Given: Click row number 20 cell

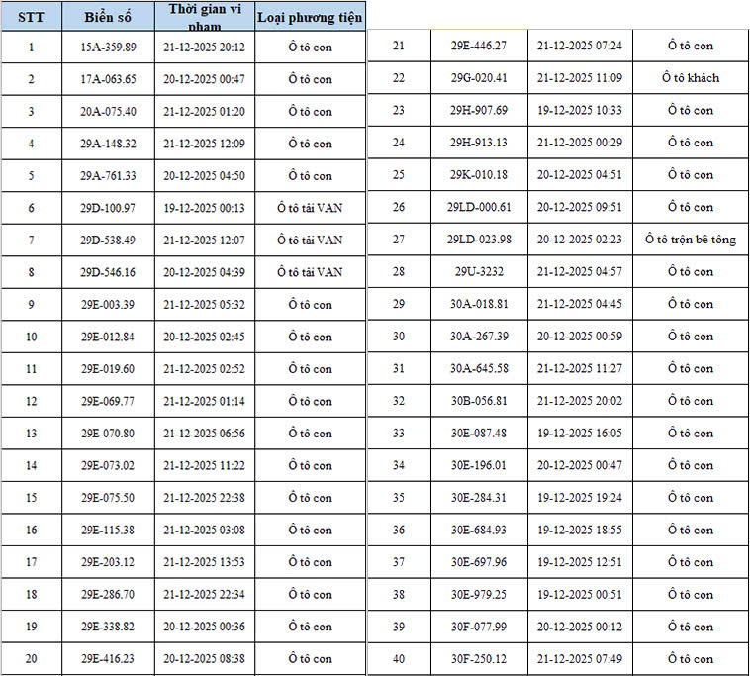Looking at the screenshot, I should click(31, 659).
